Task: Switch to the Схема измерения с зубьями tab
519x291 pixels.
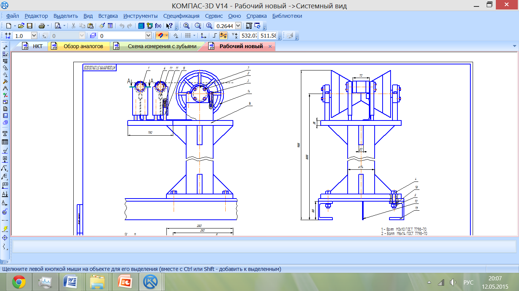Action: coord(162,46)
